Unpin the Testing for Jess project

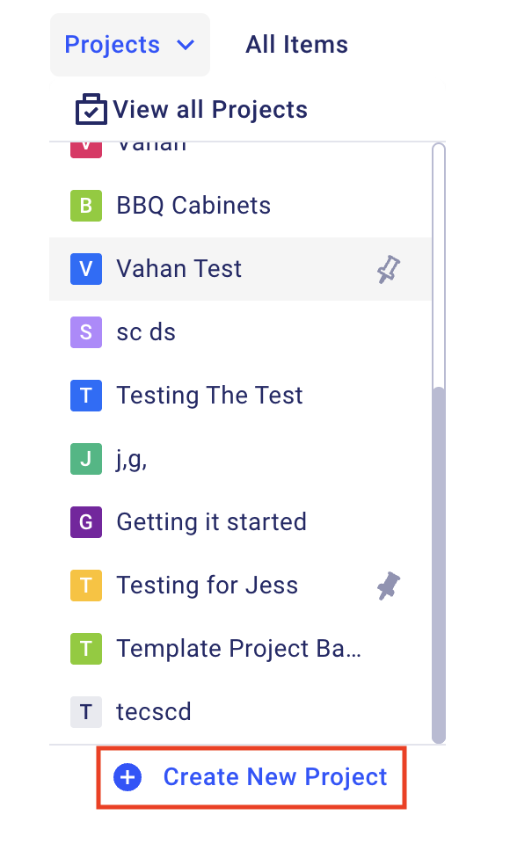pyautogui.click(x=389, y=586)
